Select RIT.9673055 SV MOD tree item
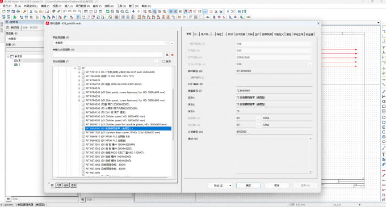This screenshot has height=207, width=386. [115, 153]
